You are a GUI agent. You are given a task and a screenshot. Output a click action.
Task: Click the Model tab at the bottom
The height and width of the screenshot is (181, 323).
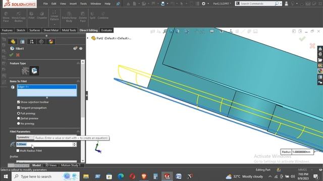pyautogui.click(x=36, y=165)
